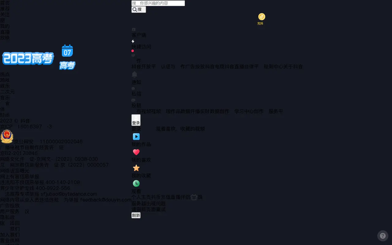Click the red heart 我的喜欢 icon
The width and height of the screenshot is (392, 245).
[x=136, y=152]
